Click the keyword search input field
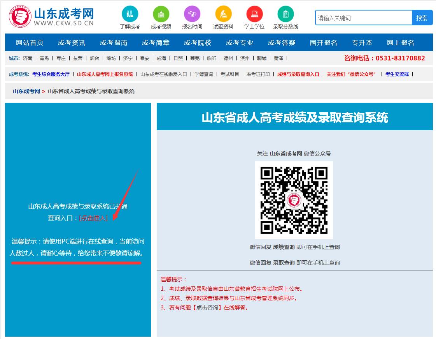This screenshot has height=339, width=436. coord(364,18)
